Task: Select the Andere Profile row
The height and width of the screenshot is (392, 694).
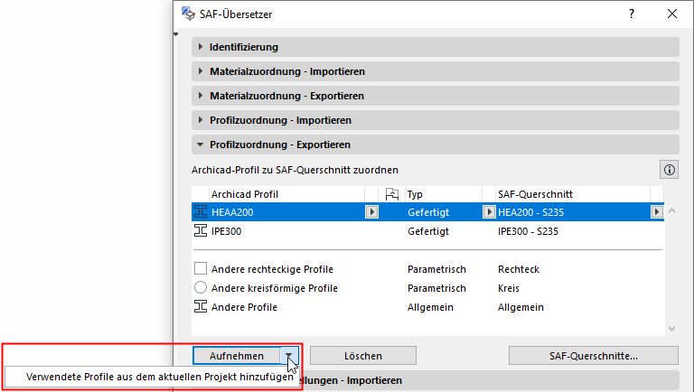Action: pyautogui.click(x=427, y=307)
